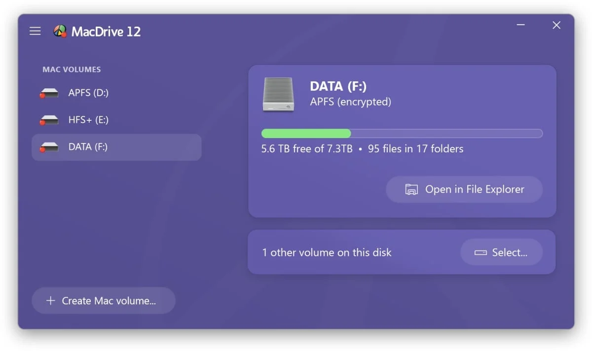Open DATA volume in File Explorer
Screen dimensions: 592x351
coord(464,189)
